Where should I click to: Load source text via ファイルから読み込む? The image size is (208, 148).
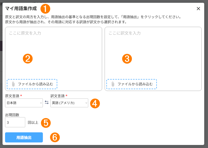32,84
